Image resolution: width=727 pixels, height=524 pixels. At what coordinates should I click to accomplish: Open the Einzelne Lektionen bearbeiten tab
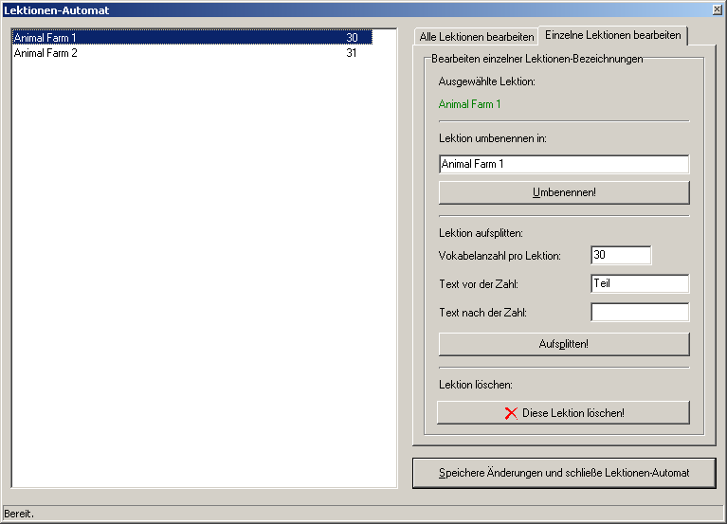[612, 35]
